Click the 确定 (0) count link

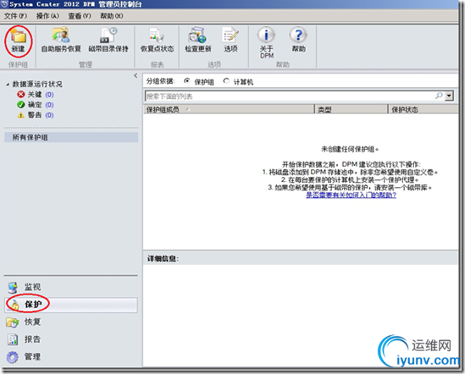[49, 105]
